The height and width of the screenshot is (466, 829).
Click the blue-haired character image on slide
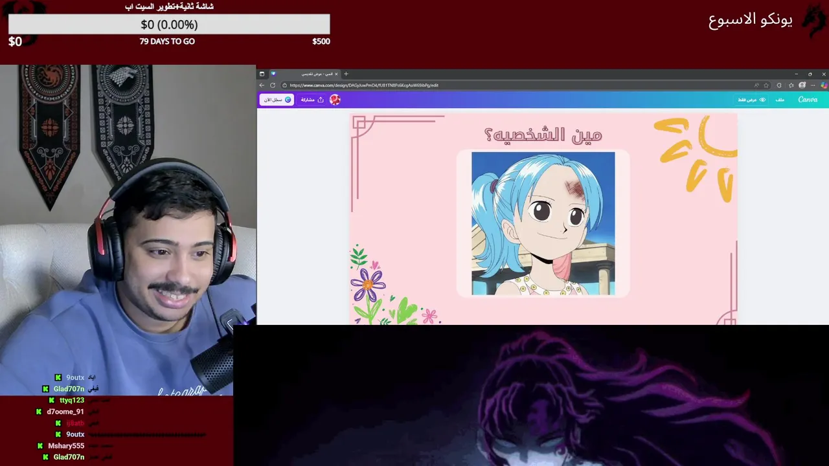point(543,223)
